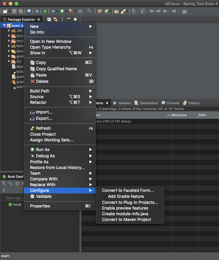Click the Boot Dashboard tag filter field
This screenshot has width=219, height=260.
click(x=13, y=198)
